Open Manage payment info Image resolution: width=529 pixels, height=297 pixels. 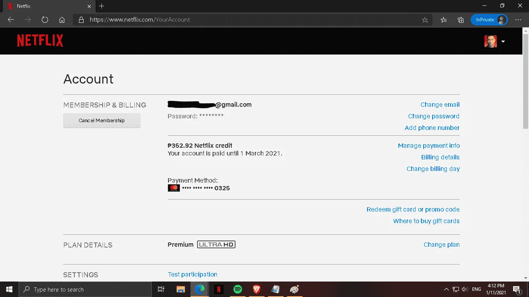tap(429, 145)
